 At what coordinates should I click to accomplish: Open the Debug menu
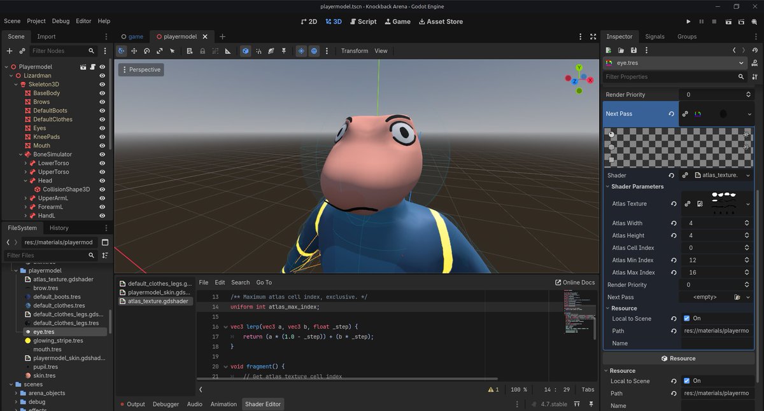pos(61,21)
